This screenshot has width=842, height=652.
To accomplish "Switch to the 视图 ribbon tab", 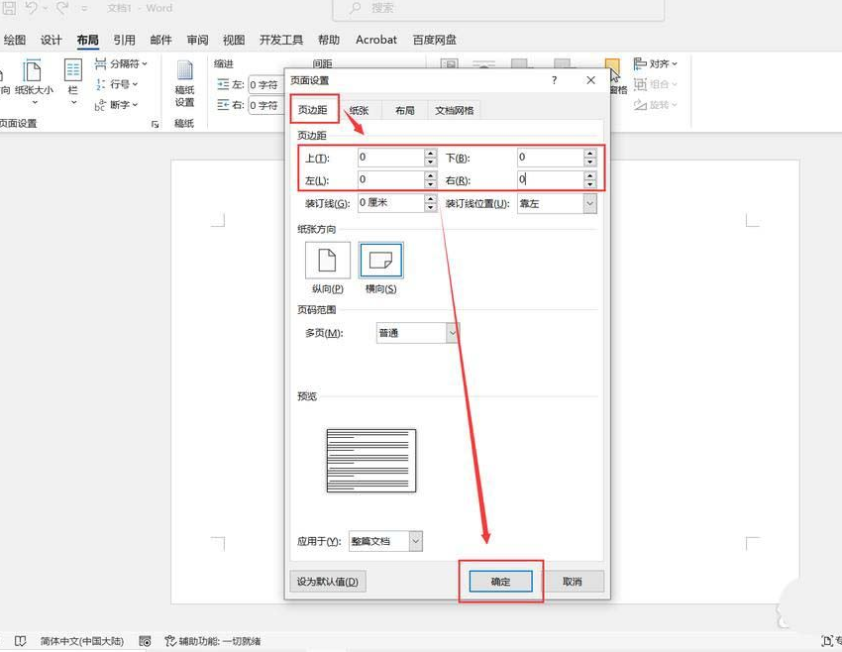I will tap(234, 40).
